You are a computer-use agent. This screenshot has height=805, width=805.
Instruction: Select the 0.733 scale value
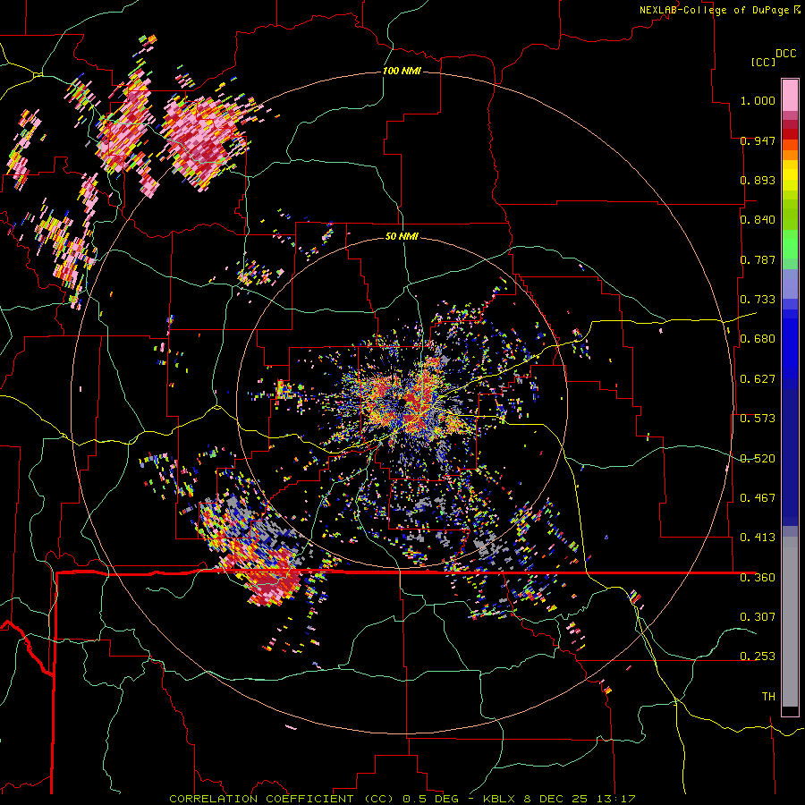(x=758, y=300)
